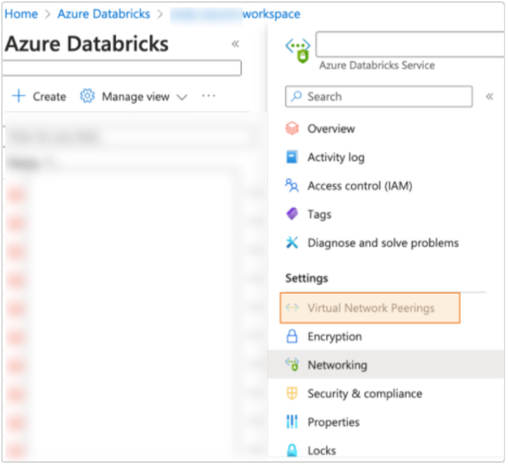Click the Locks padlock icon
Image resolution: width=508 pixels, height=466 pixels.
tap(292, 450)
